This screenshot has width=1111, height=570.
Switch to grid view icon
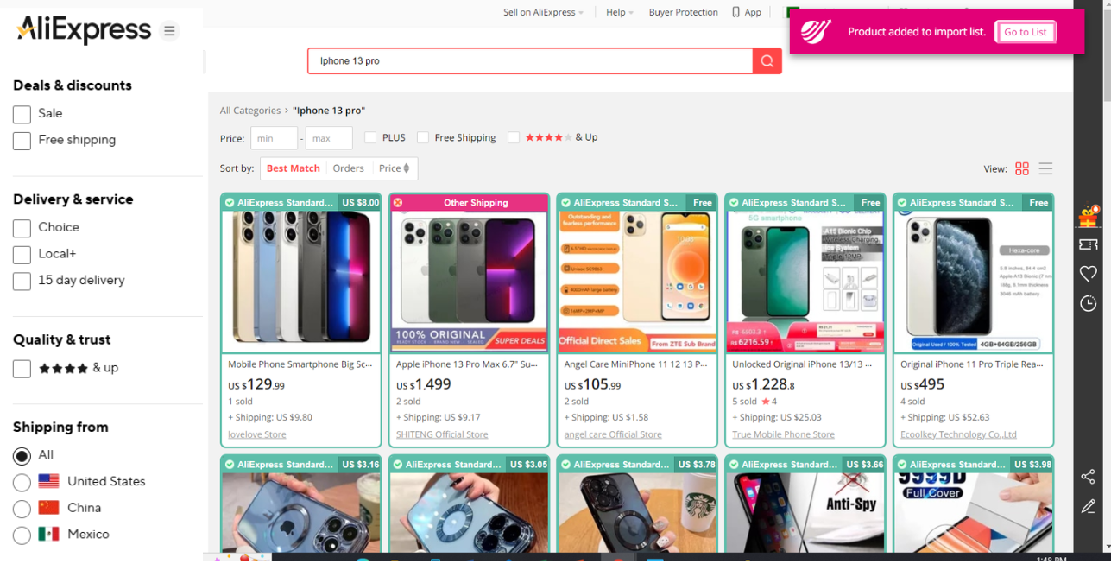pos(1022,168)
